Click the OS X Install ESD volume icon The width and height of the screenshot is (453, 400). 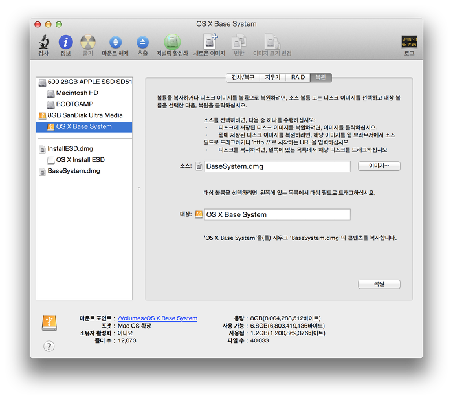click(x=51, y=160)
